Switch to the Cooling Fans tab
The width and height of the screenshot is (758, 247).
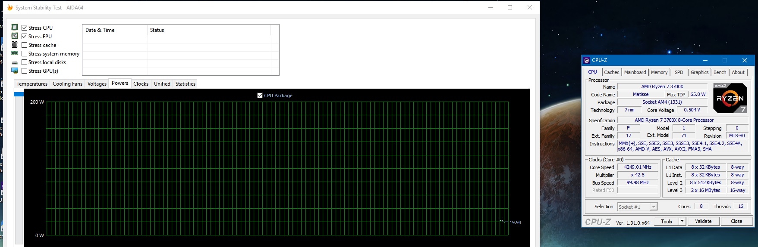point(67,84)
